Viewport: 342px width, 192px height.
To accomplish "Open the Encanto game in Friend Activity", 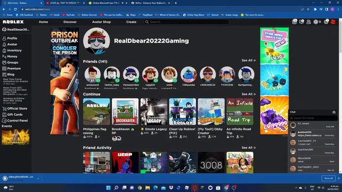I will click(240, 163).
